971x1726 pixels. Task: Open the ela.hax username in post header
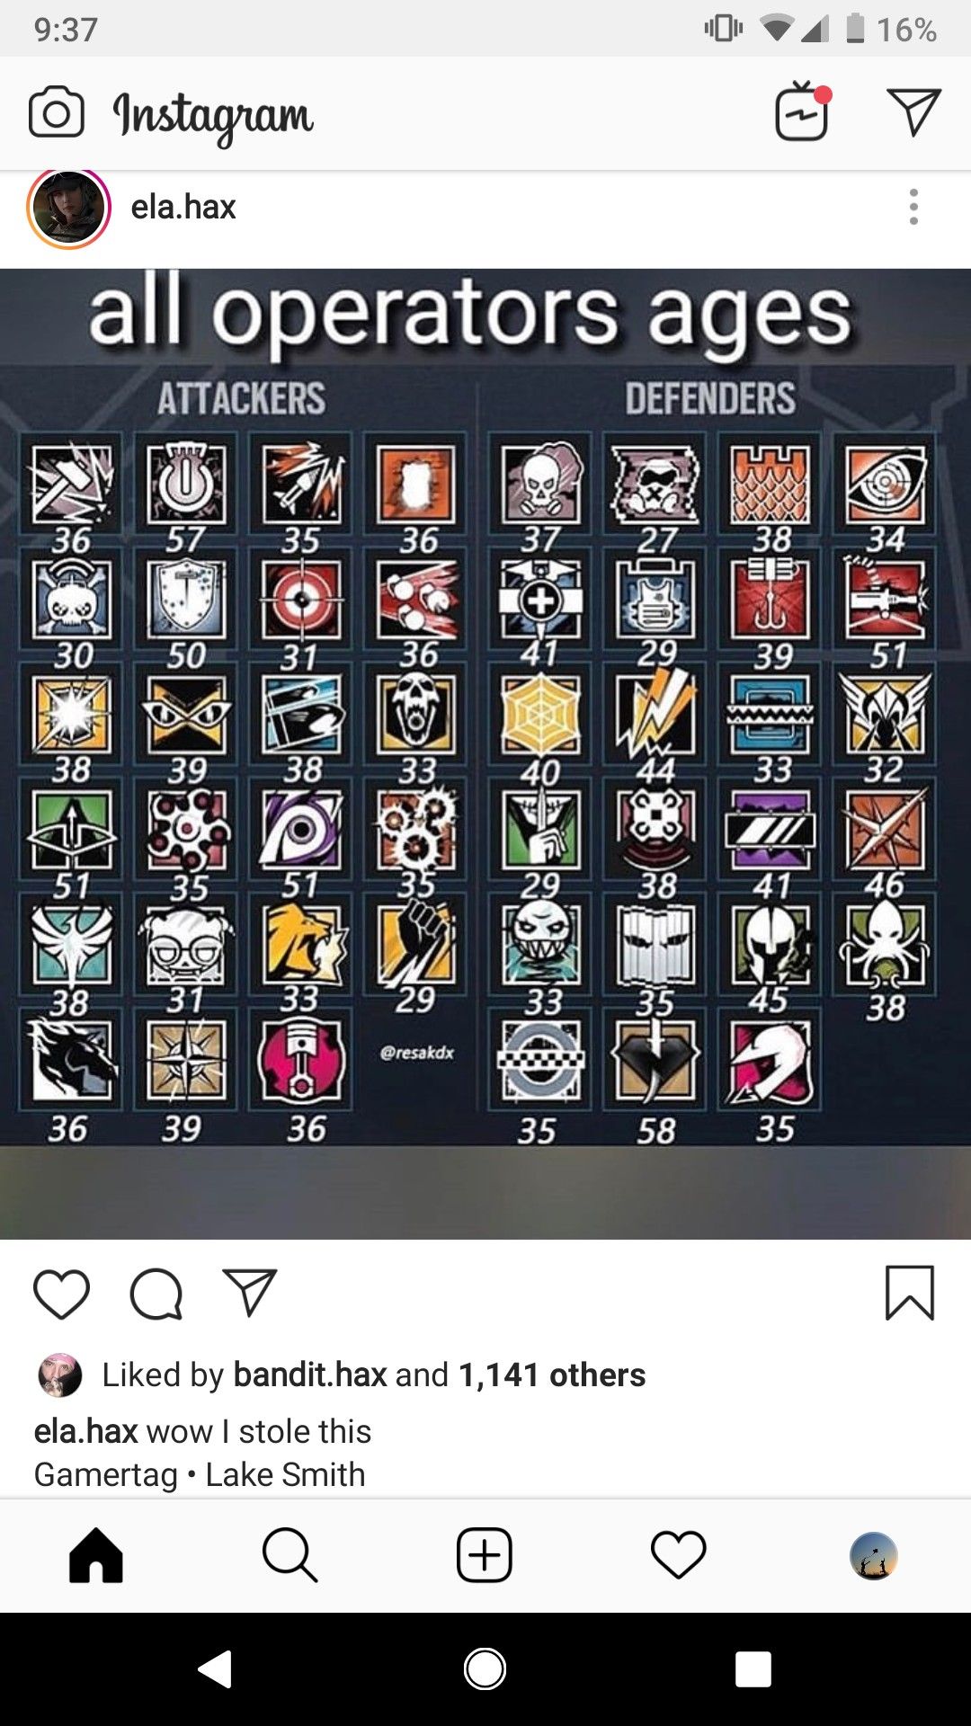pyautogui.click(x=183, y=208)
